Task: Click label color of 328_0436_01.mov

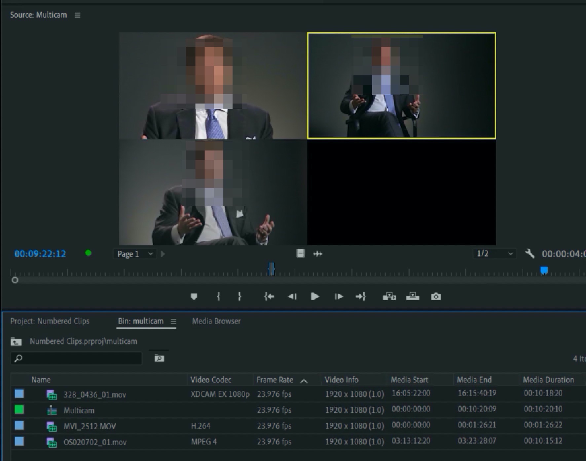Action: [x=19, y=394]
